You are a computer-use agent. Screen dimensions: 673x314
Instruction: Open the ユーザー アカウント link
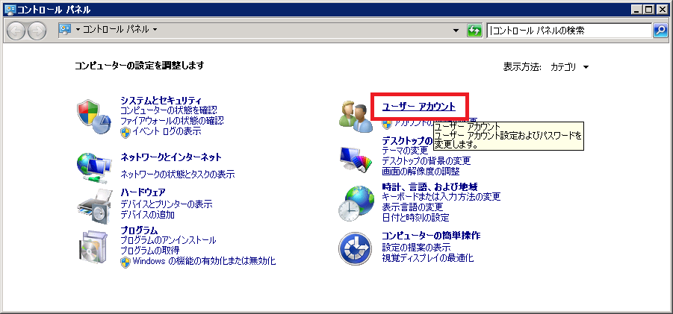(x=418, y=107)
